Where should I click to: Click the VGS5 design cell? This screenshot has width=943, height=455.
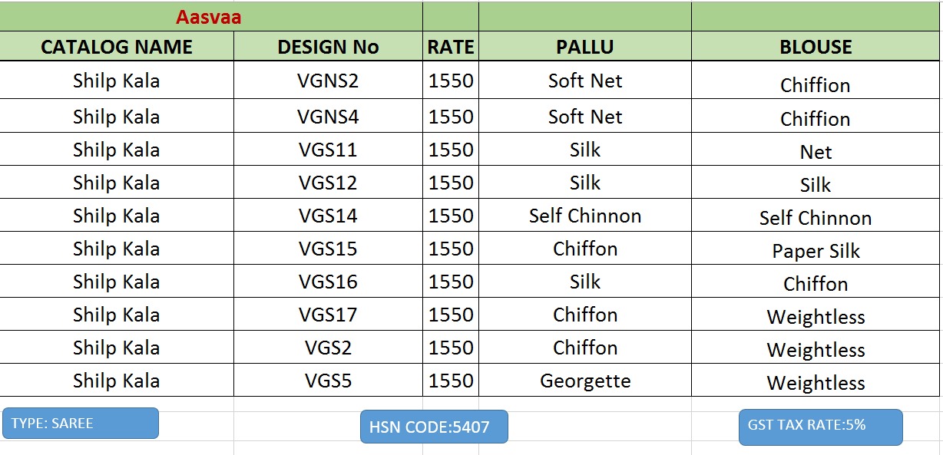coord(328,381)
